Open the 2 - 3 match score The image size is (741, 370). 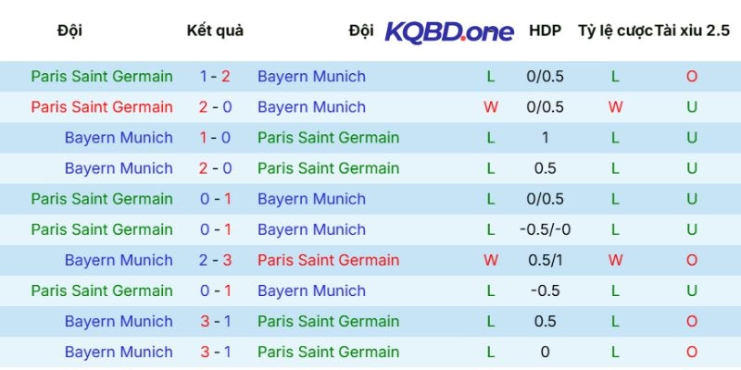215,260
